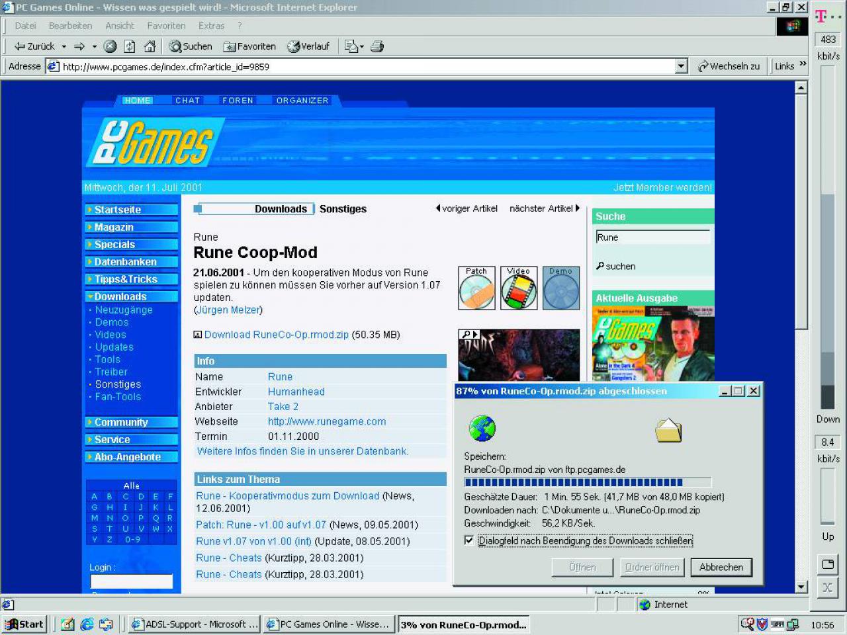Click the Refresh page toolbar icon

pyautogui.click(x=130, y=46)
